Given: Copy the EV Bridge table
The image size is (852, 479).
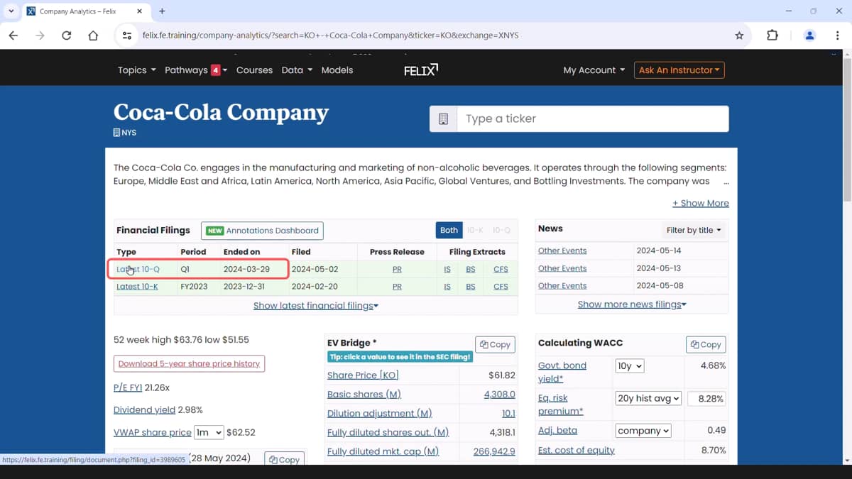Looking at the screenshot, I should [495, 344].
